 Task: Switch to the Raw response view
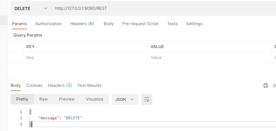tap(43, 99)
